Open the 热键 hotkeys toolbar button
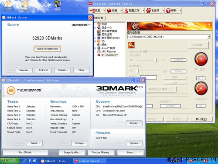Image resolution: width=218 pixels, height=164 pixels. coord(112,10)
